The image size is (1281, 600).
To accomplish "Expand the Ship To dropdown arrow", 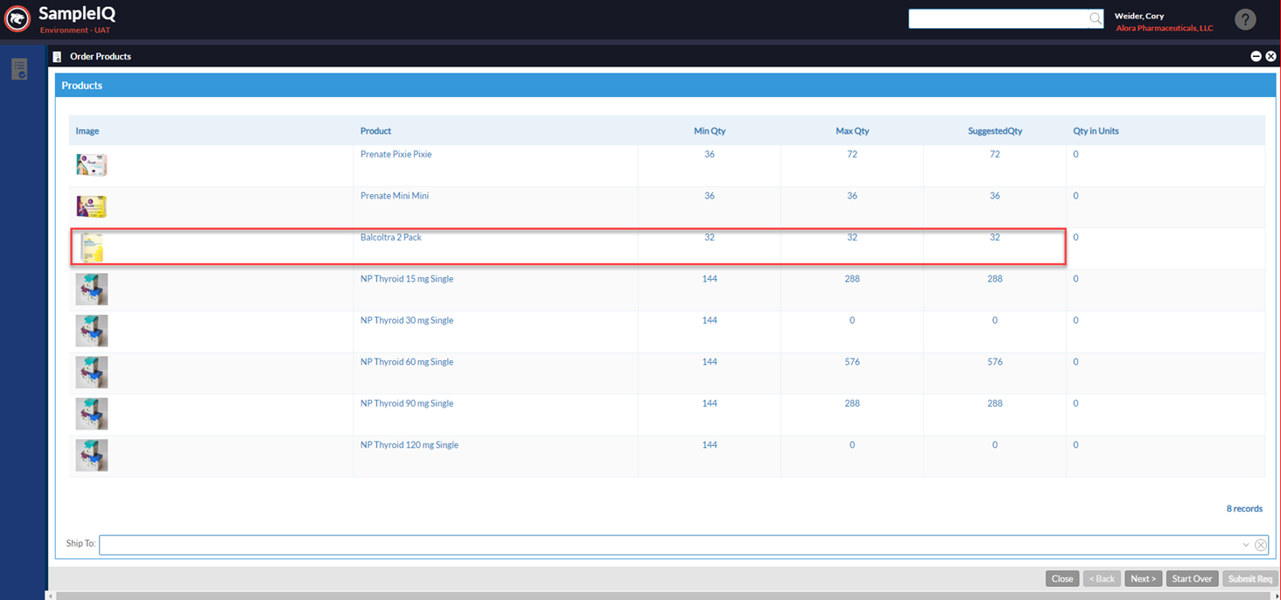I will pos(1246,545).
